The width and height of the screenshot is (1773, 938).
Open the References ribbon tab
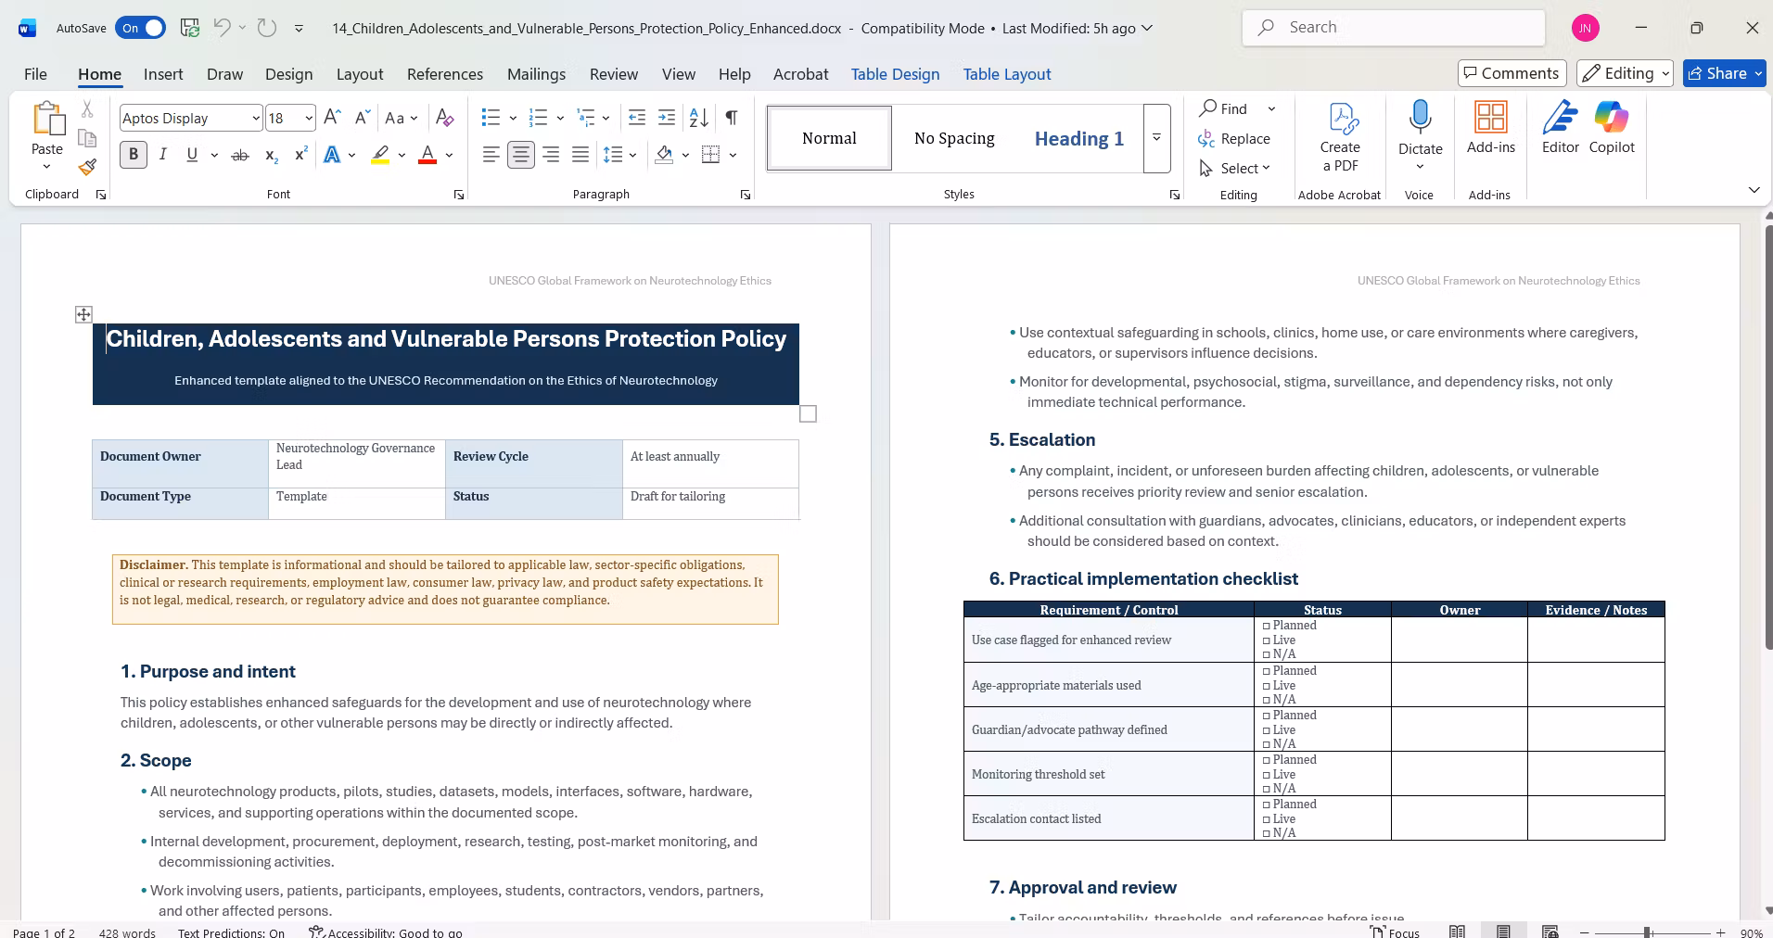tap(445, 74)
